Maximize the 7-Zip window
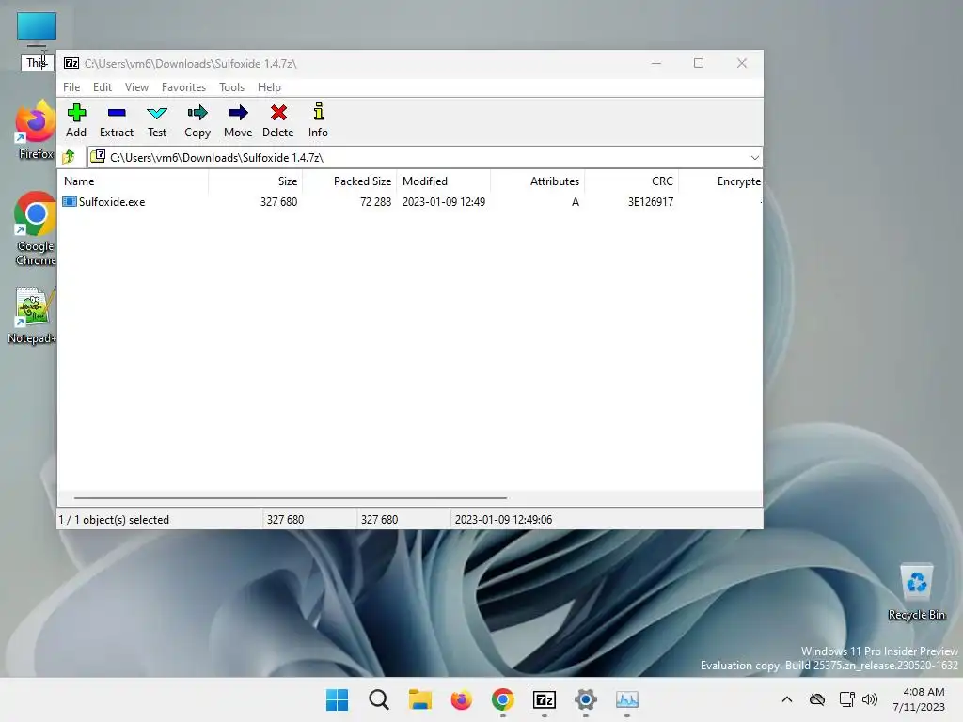 click(699, 63)
